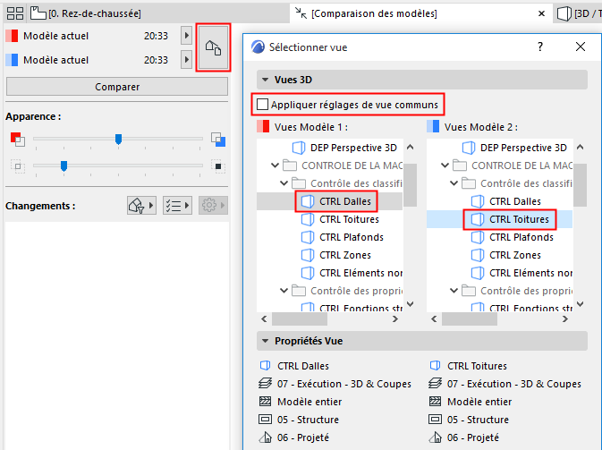
Task: Enable Appliquer réglages de vue communs checkbox
Action: coord(261,104)
